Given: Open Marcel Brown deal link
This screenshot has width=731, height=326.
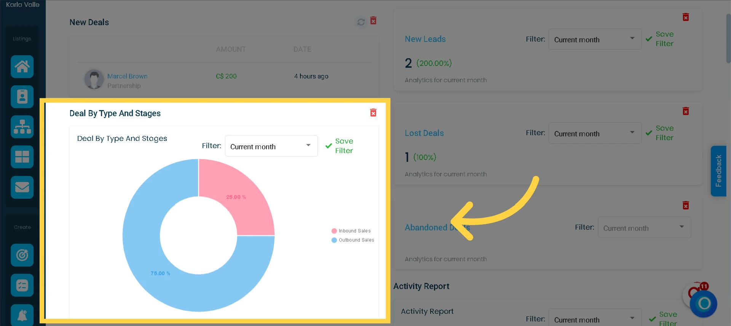Looking at the screenshot, I should point(127,76).
